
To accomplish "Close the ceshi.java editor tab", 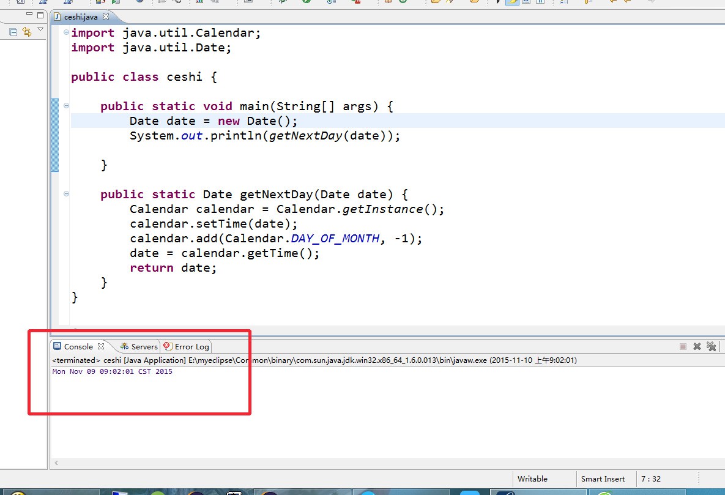I will (x=106, y=17).
